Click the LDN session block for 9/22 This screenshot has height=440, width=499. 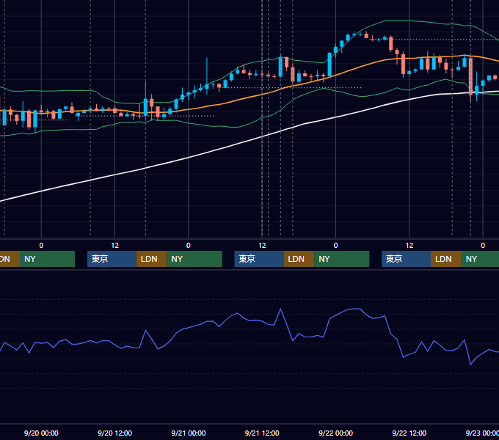pos(446,259)
